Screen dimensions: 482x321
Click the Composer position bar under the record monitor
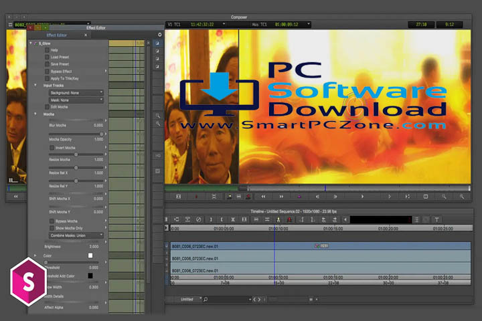click(x=358, y=188)
